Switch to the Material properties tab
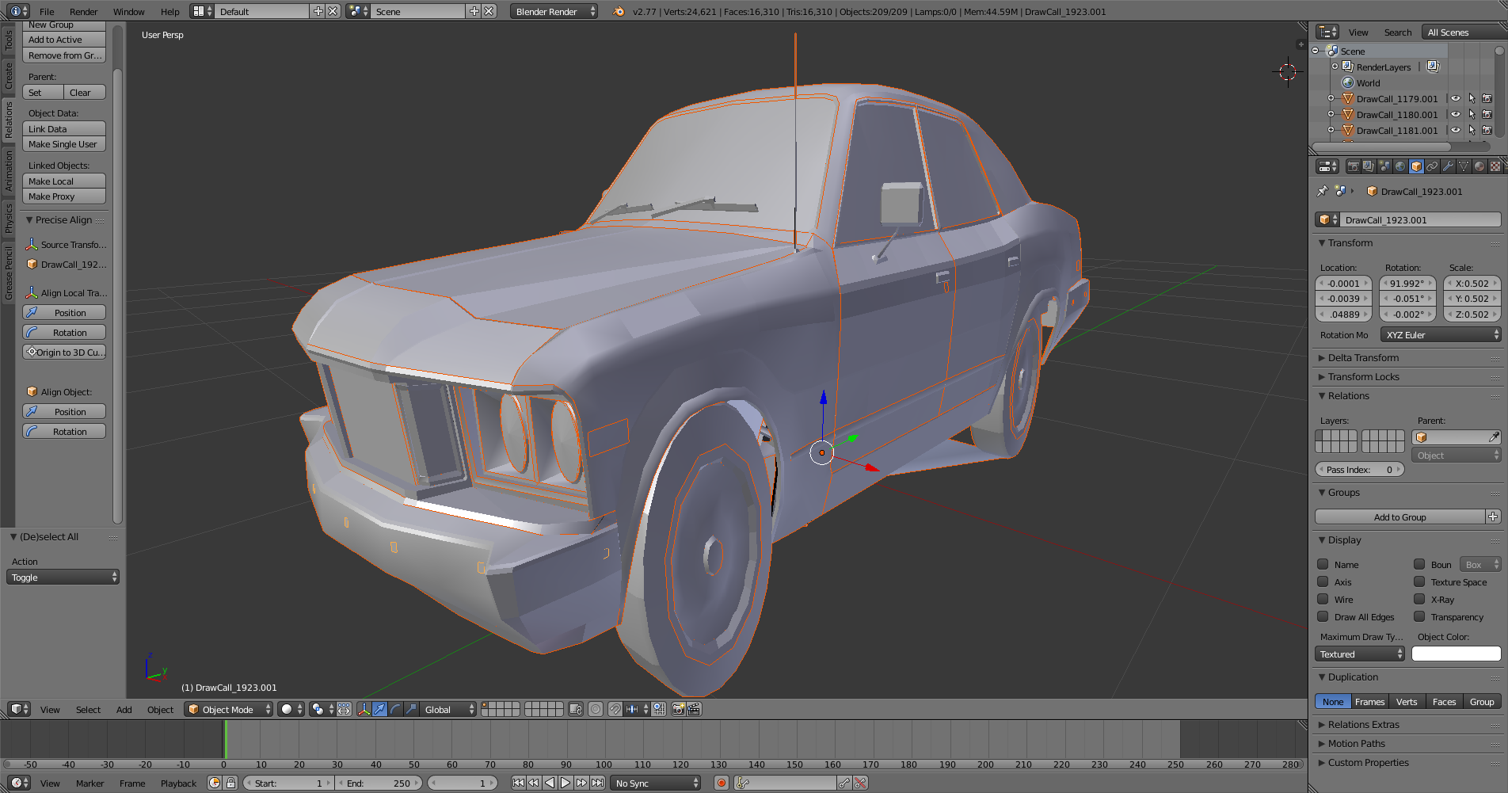 (x=1479, y=166)
